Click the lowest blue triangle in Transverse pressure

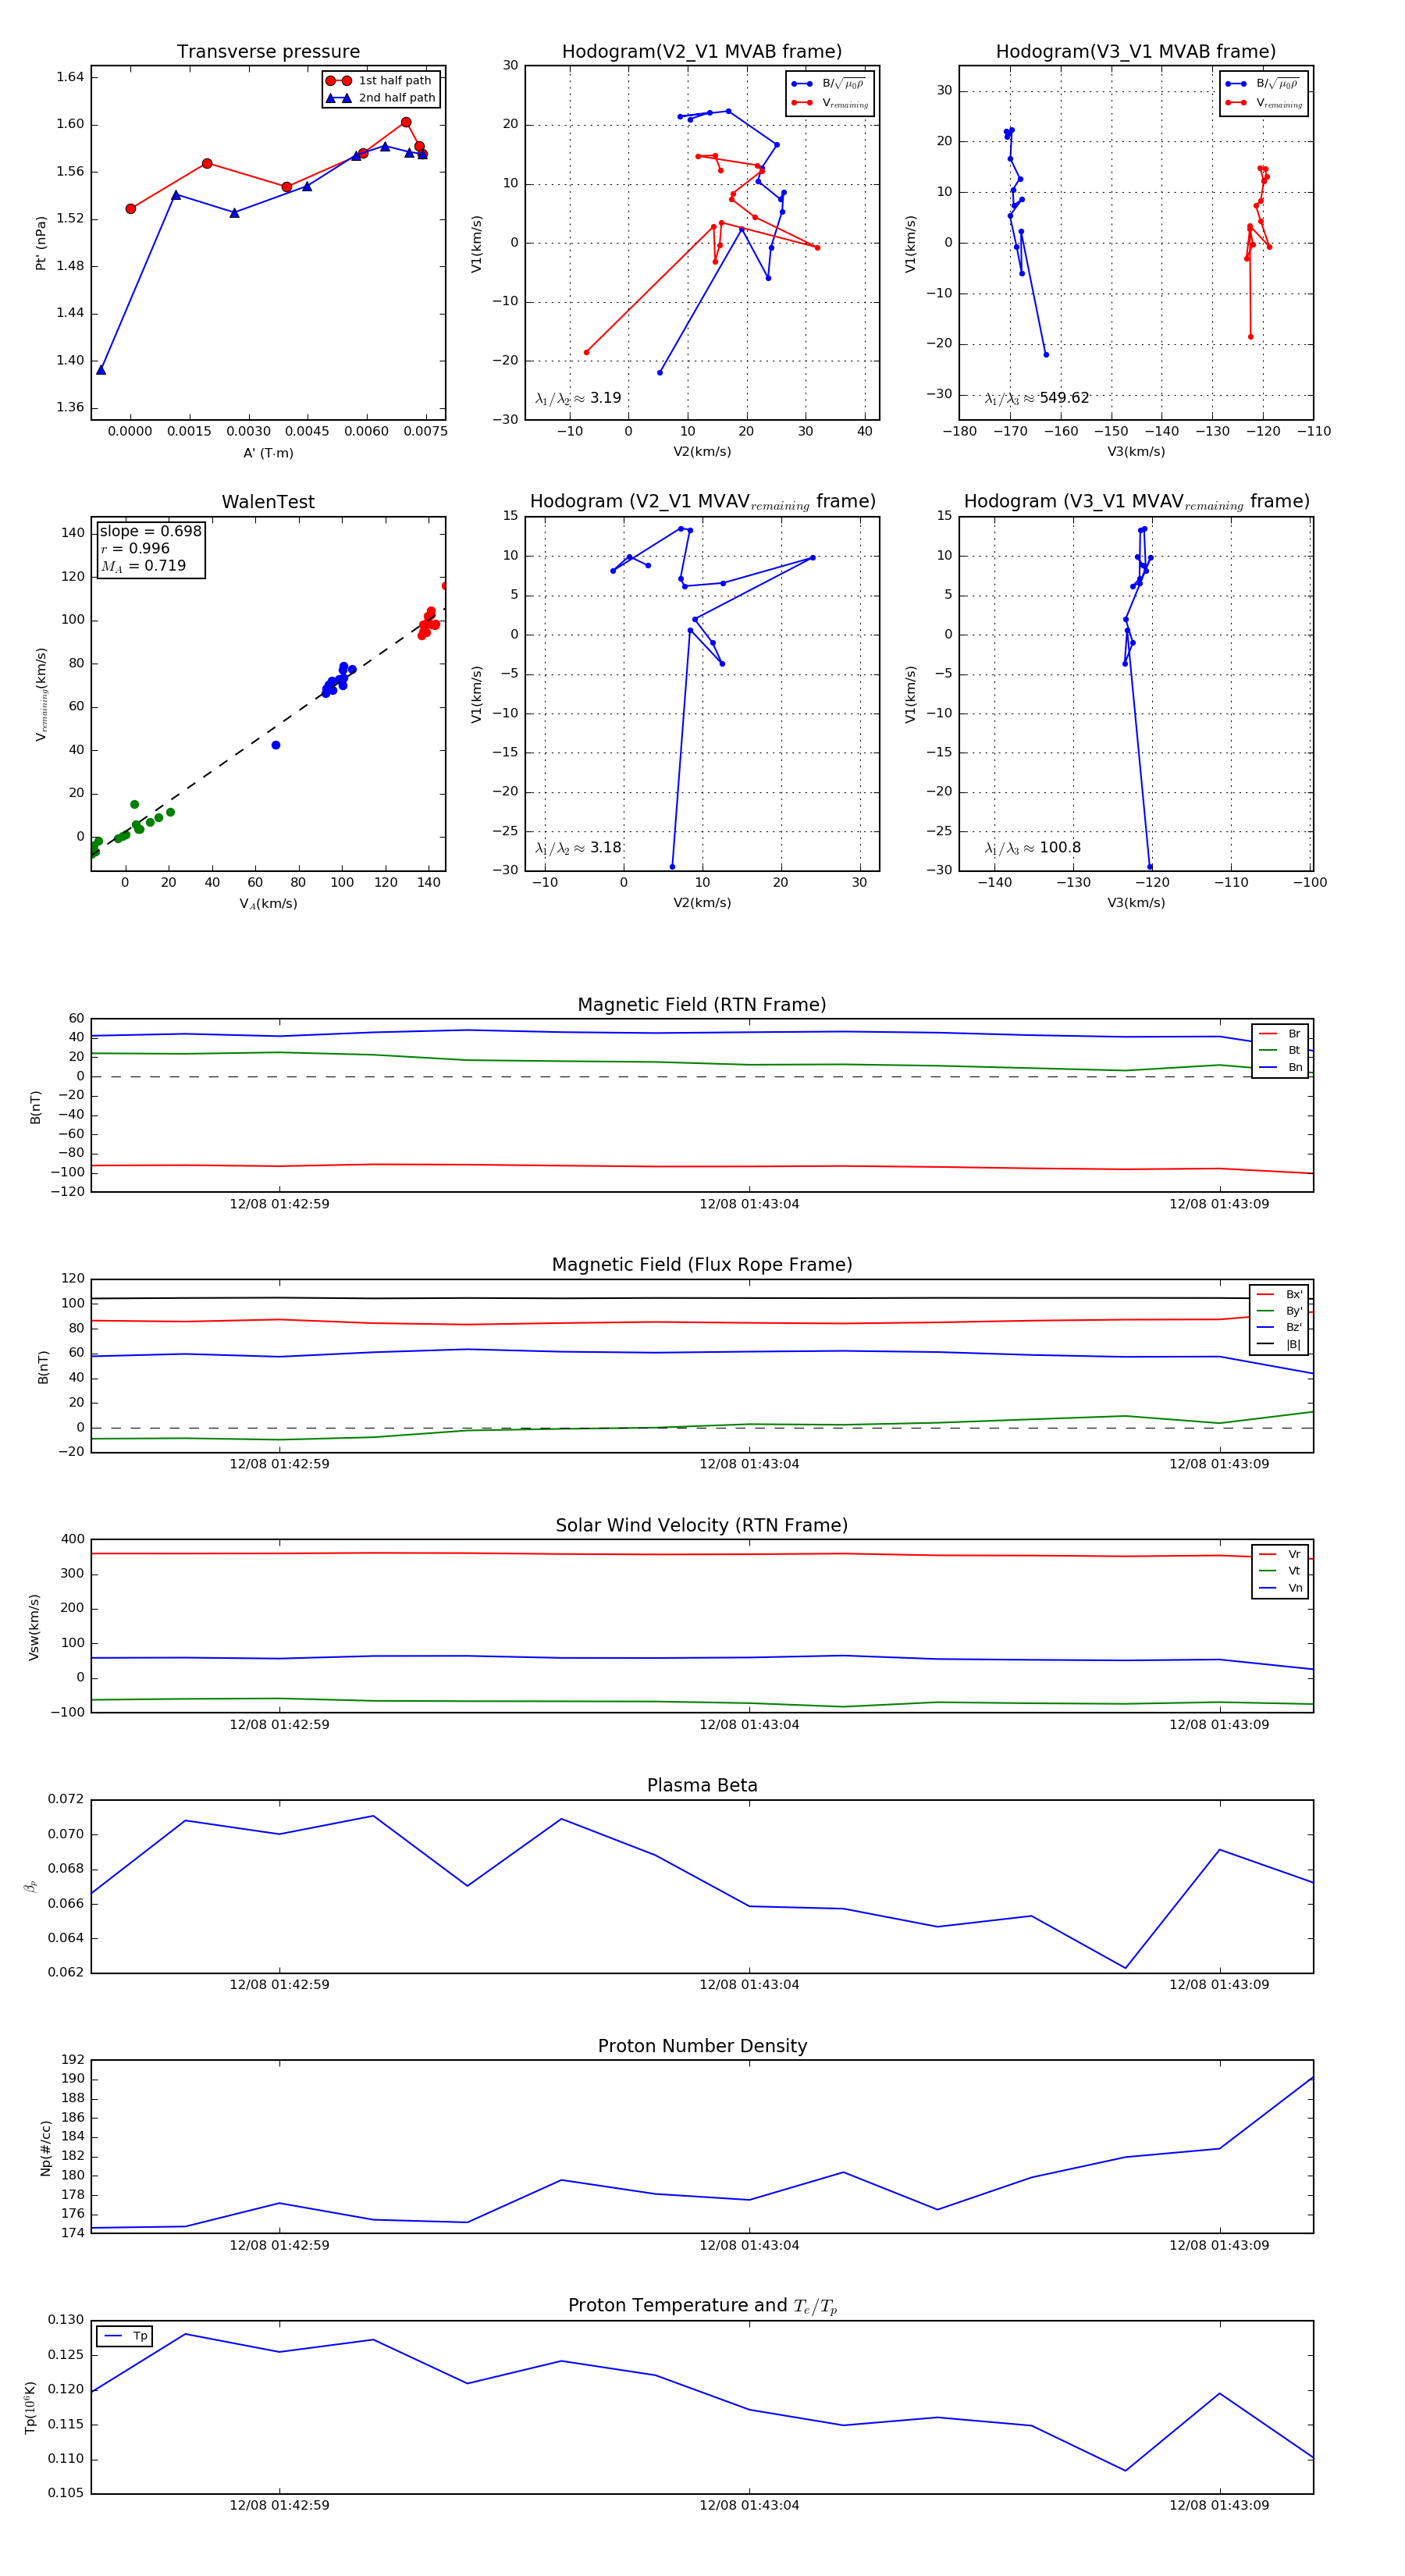(x=101, y=370)
